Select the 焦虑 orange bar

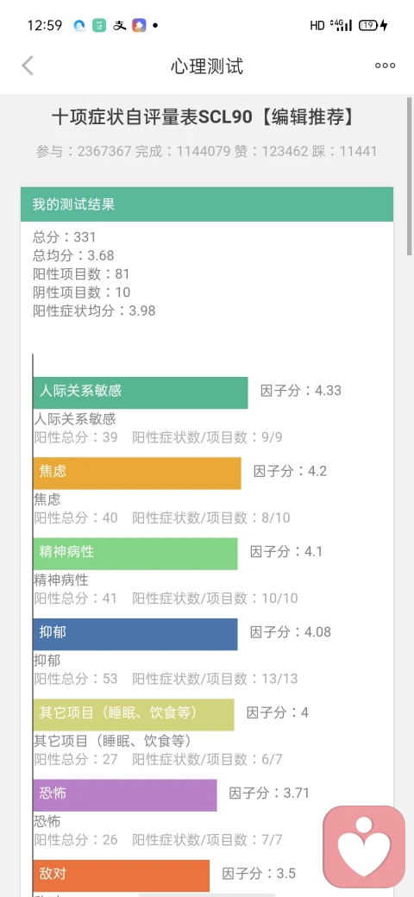tap(137, 474)
